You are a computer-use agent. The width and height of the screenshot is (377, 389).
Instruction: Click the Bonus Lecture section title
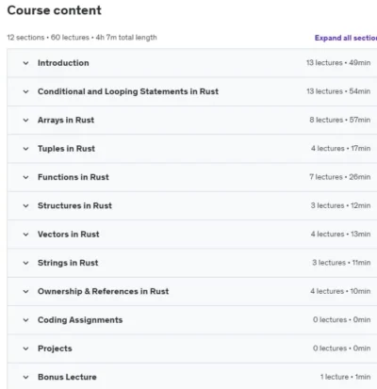pos(67,377)
